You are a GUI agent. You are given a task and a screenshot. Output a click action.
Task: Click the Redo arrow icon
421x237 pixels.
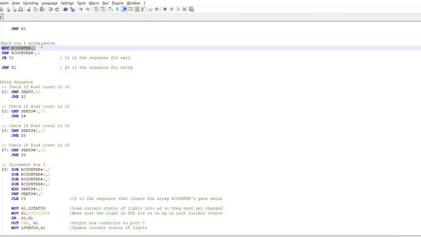[x=57, y=9]
